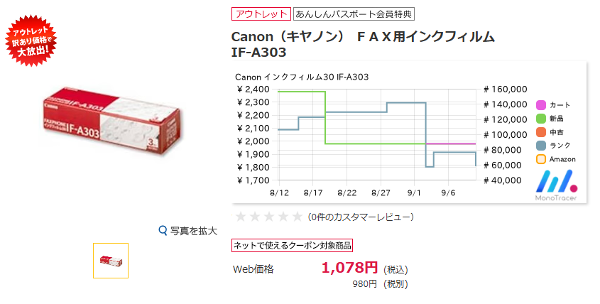Click the 8/22 date marker on chart axis
This screenshot has width=600, height=304.
(347, 192)
